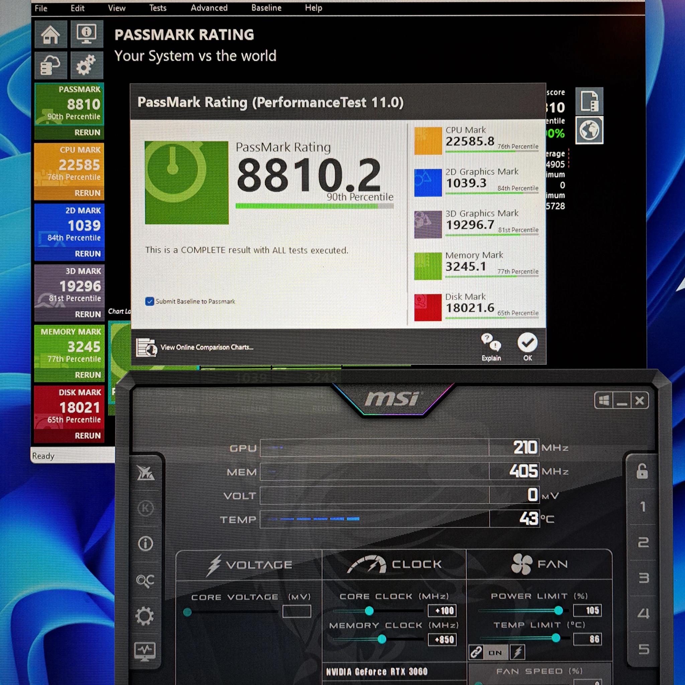Click the lightning bolt button beside ON
Image resolution: width=685 pixels, height=685 pixels.
point(517,652)
